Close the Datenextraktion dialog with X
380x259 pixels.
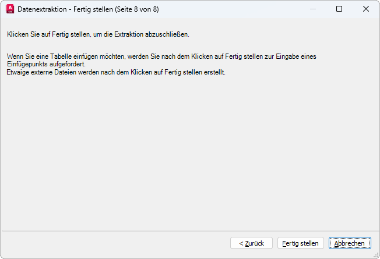click(366, 9)
